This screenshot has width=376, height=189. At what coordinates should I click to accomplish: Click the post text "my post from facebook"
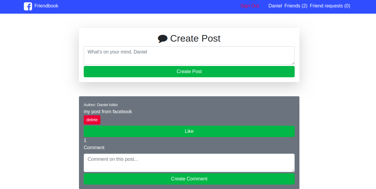pos(108,112)
